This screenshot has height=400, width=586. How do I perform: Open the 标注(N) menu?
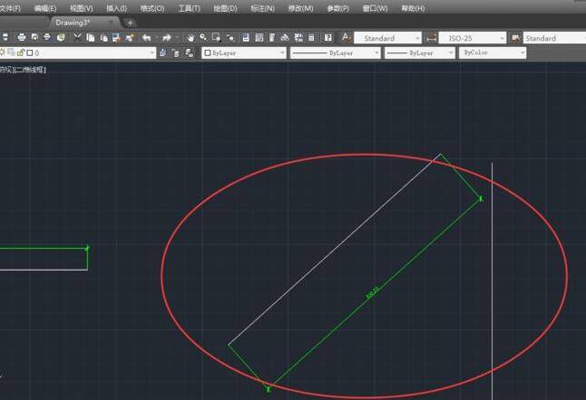point(262,8)
